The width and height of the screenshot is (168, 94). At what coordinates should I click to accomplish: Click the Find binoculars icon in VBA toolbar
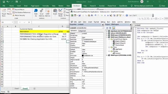(92, 15)
